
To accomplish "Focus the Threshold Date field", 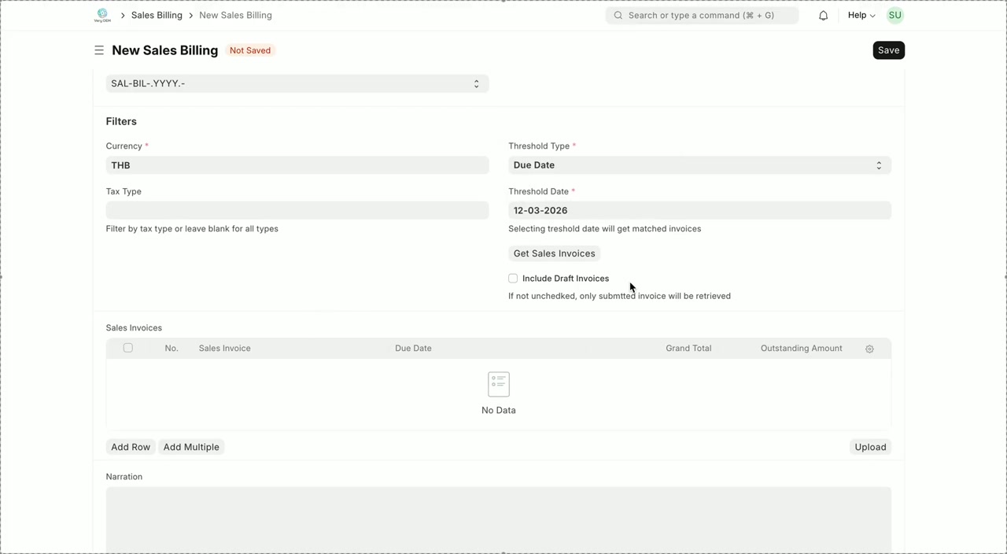I will [x=699, y=211].
